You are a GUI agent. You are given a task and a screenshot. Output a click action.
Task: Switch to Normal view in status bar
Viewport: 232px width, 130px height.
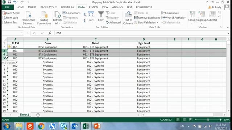[178, 120]
